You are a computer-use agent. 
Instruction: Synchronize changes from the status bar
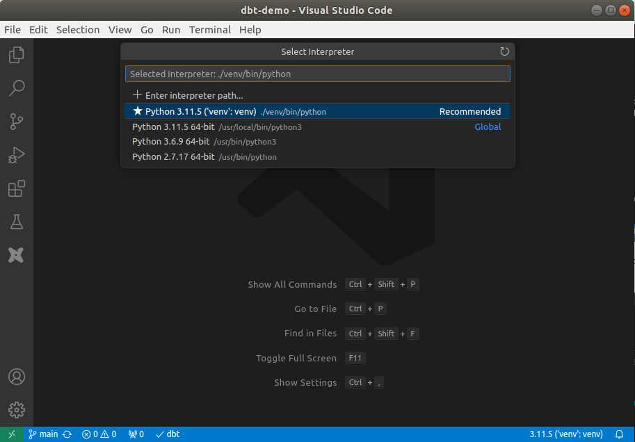pyautogui.click(x=67, y=434)
